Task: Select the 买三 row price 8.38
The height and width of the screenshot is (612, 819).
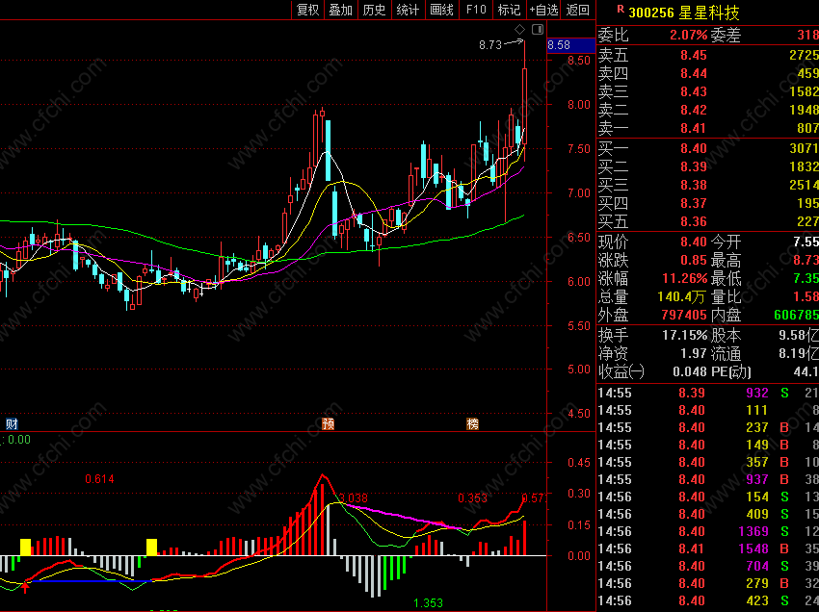Action: pyautogui.click(x=694, y=185)
